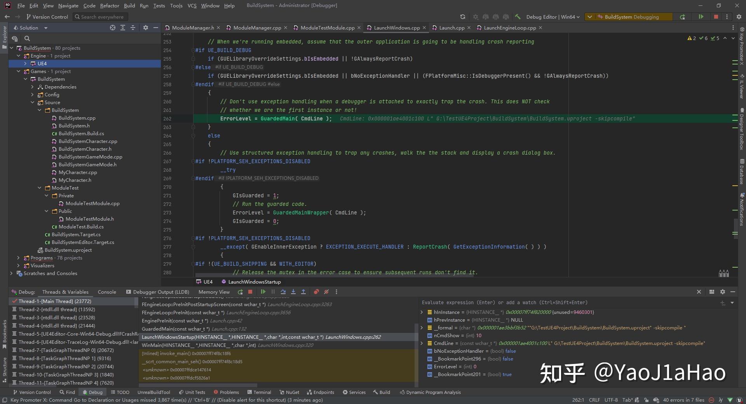Screen dimensions: 746x404
Task: Open the Debug Editor | Win64 configuration dropdown
Action: point(552,17)
